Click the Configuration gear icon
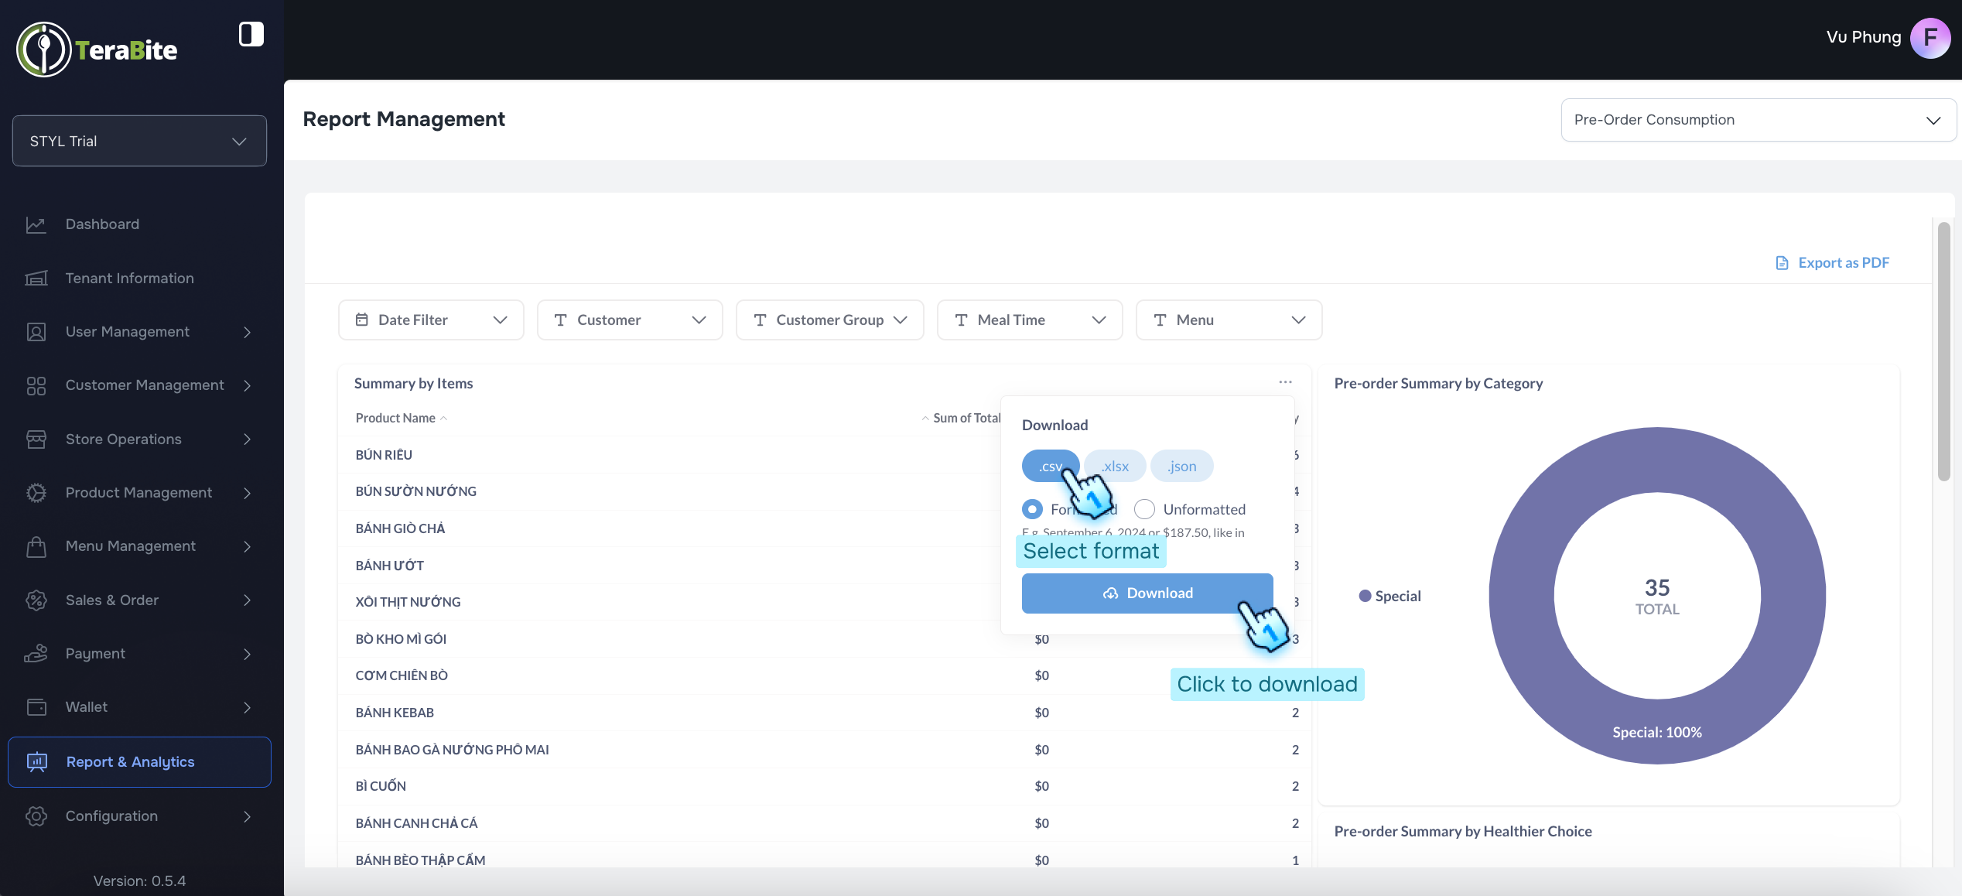 point(36,816)
